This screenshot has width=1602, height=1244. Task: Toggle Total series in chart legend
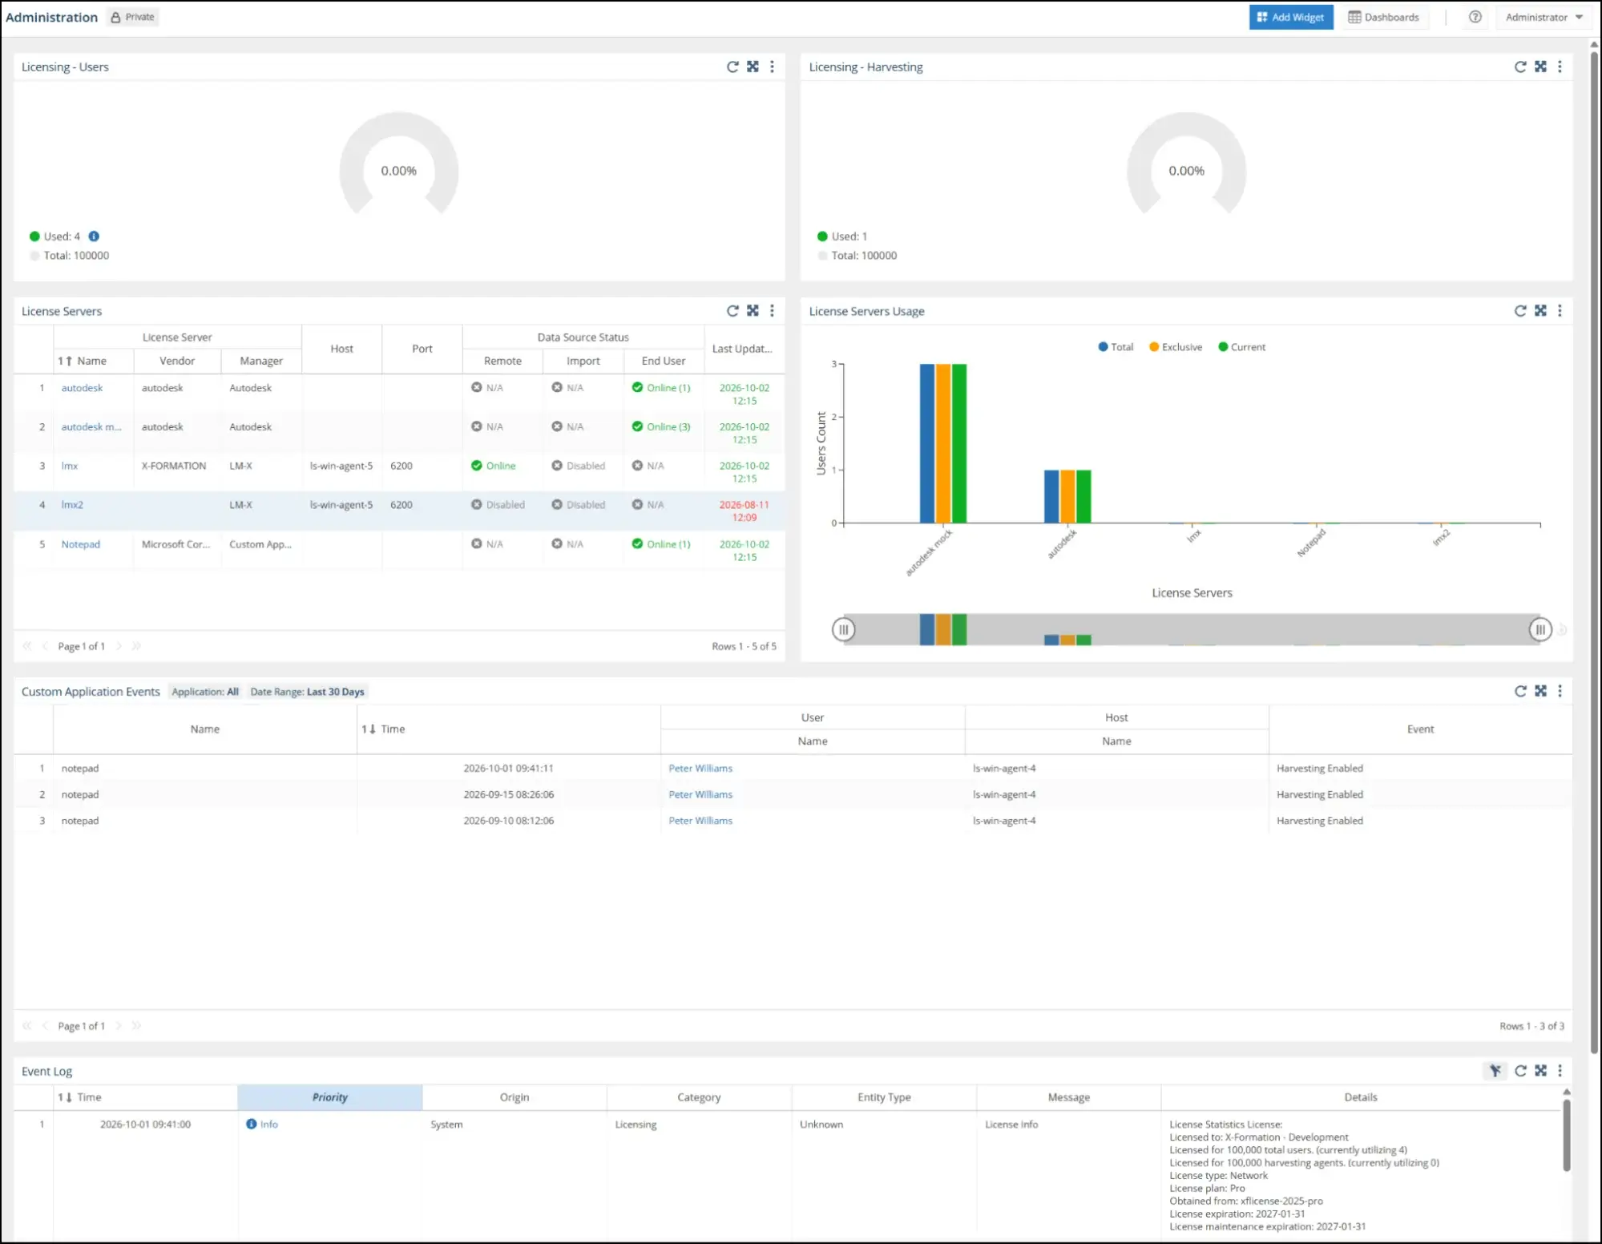coord(1116,347)
